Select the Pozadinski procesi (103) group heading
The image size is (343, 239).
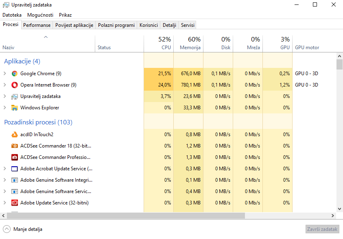pyautogui.click(x=38, y=122)
